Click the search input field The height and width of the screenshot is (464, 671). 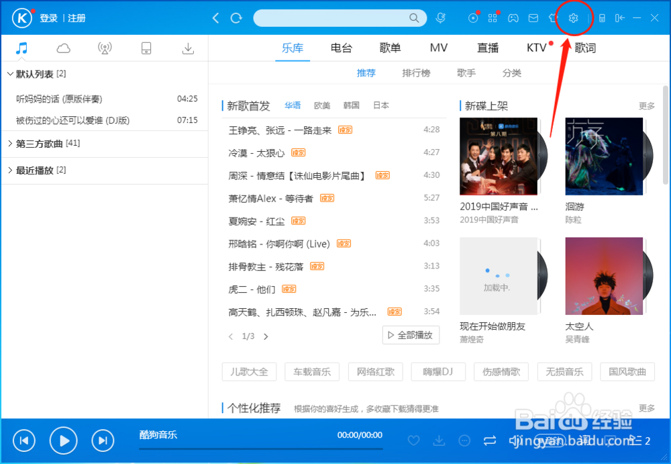click(x=340, y=18)
